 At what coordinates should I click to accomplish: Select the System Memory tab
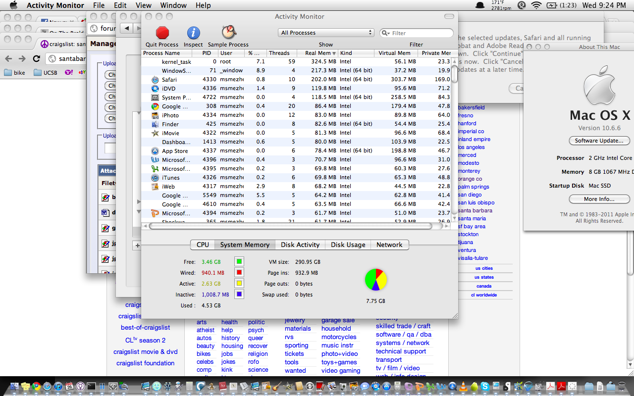[245, 245]
